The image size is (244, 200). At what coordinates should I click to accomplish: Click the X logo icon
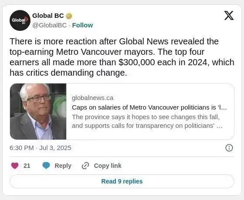(x=229, y=16)
